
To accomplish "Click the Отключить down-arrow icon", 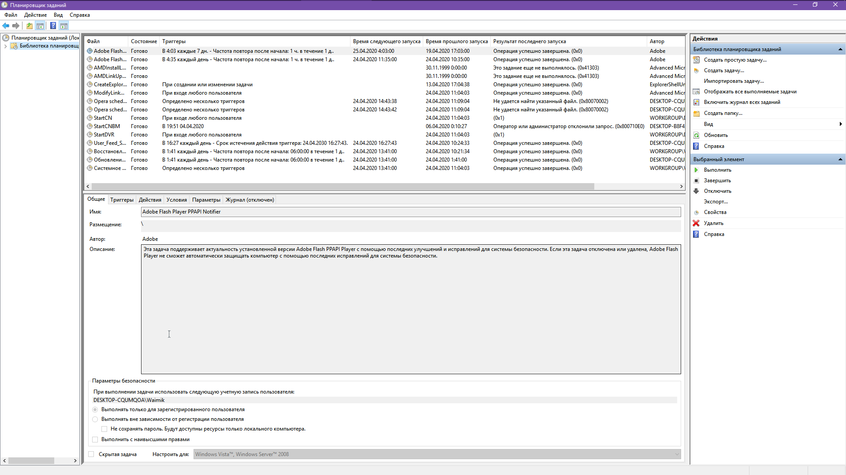I will (x=697, y=191).
